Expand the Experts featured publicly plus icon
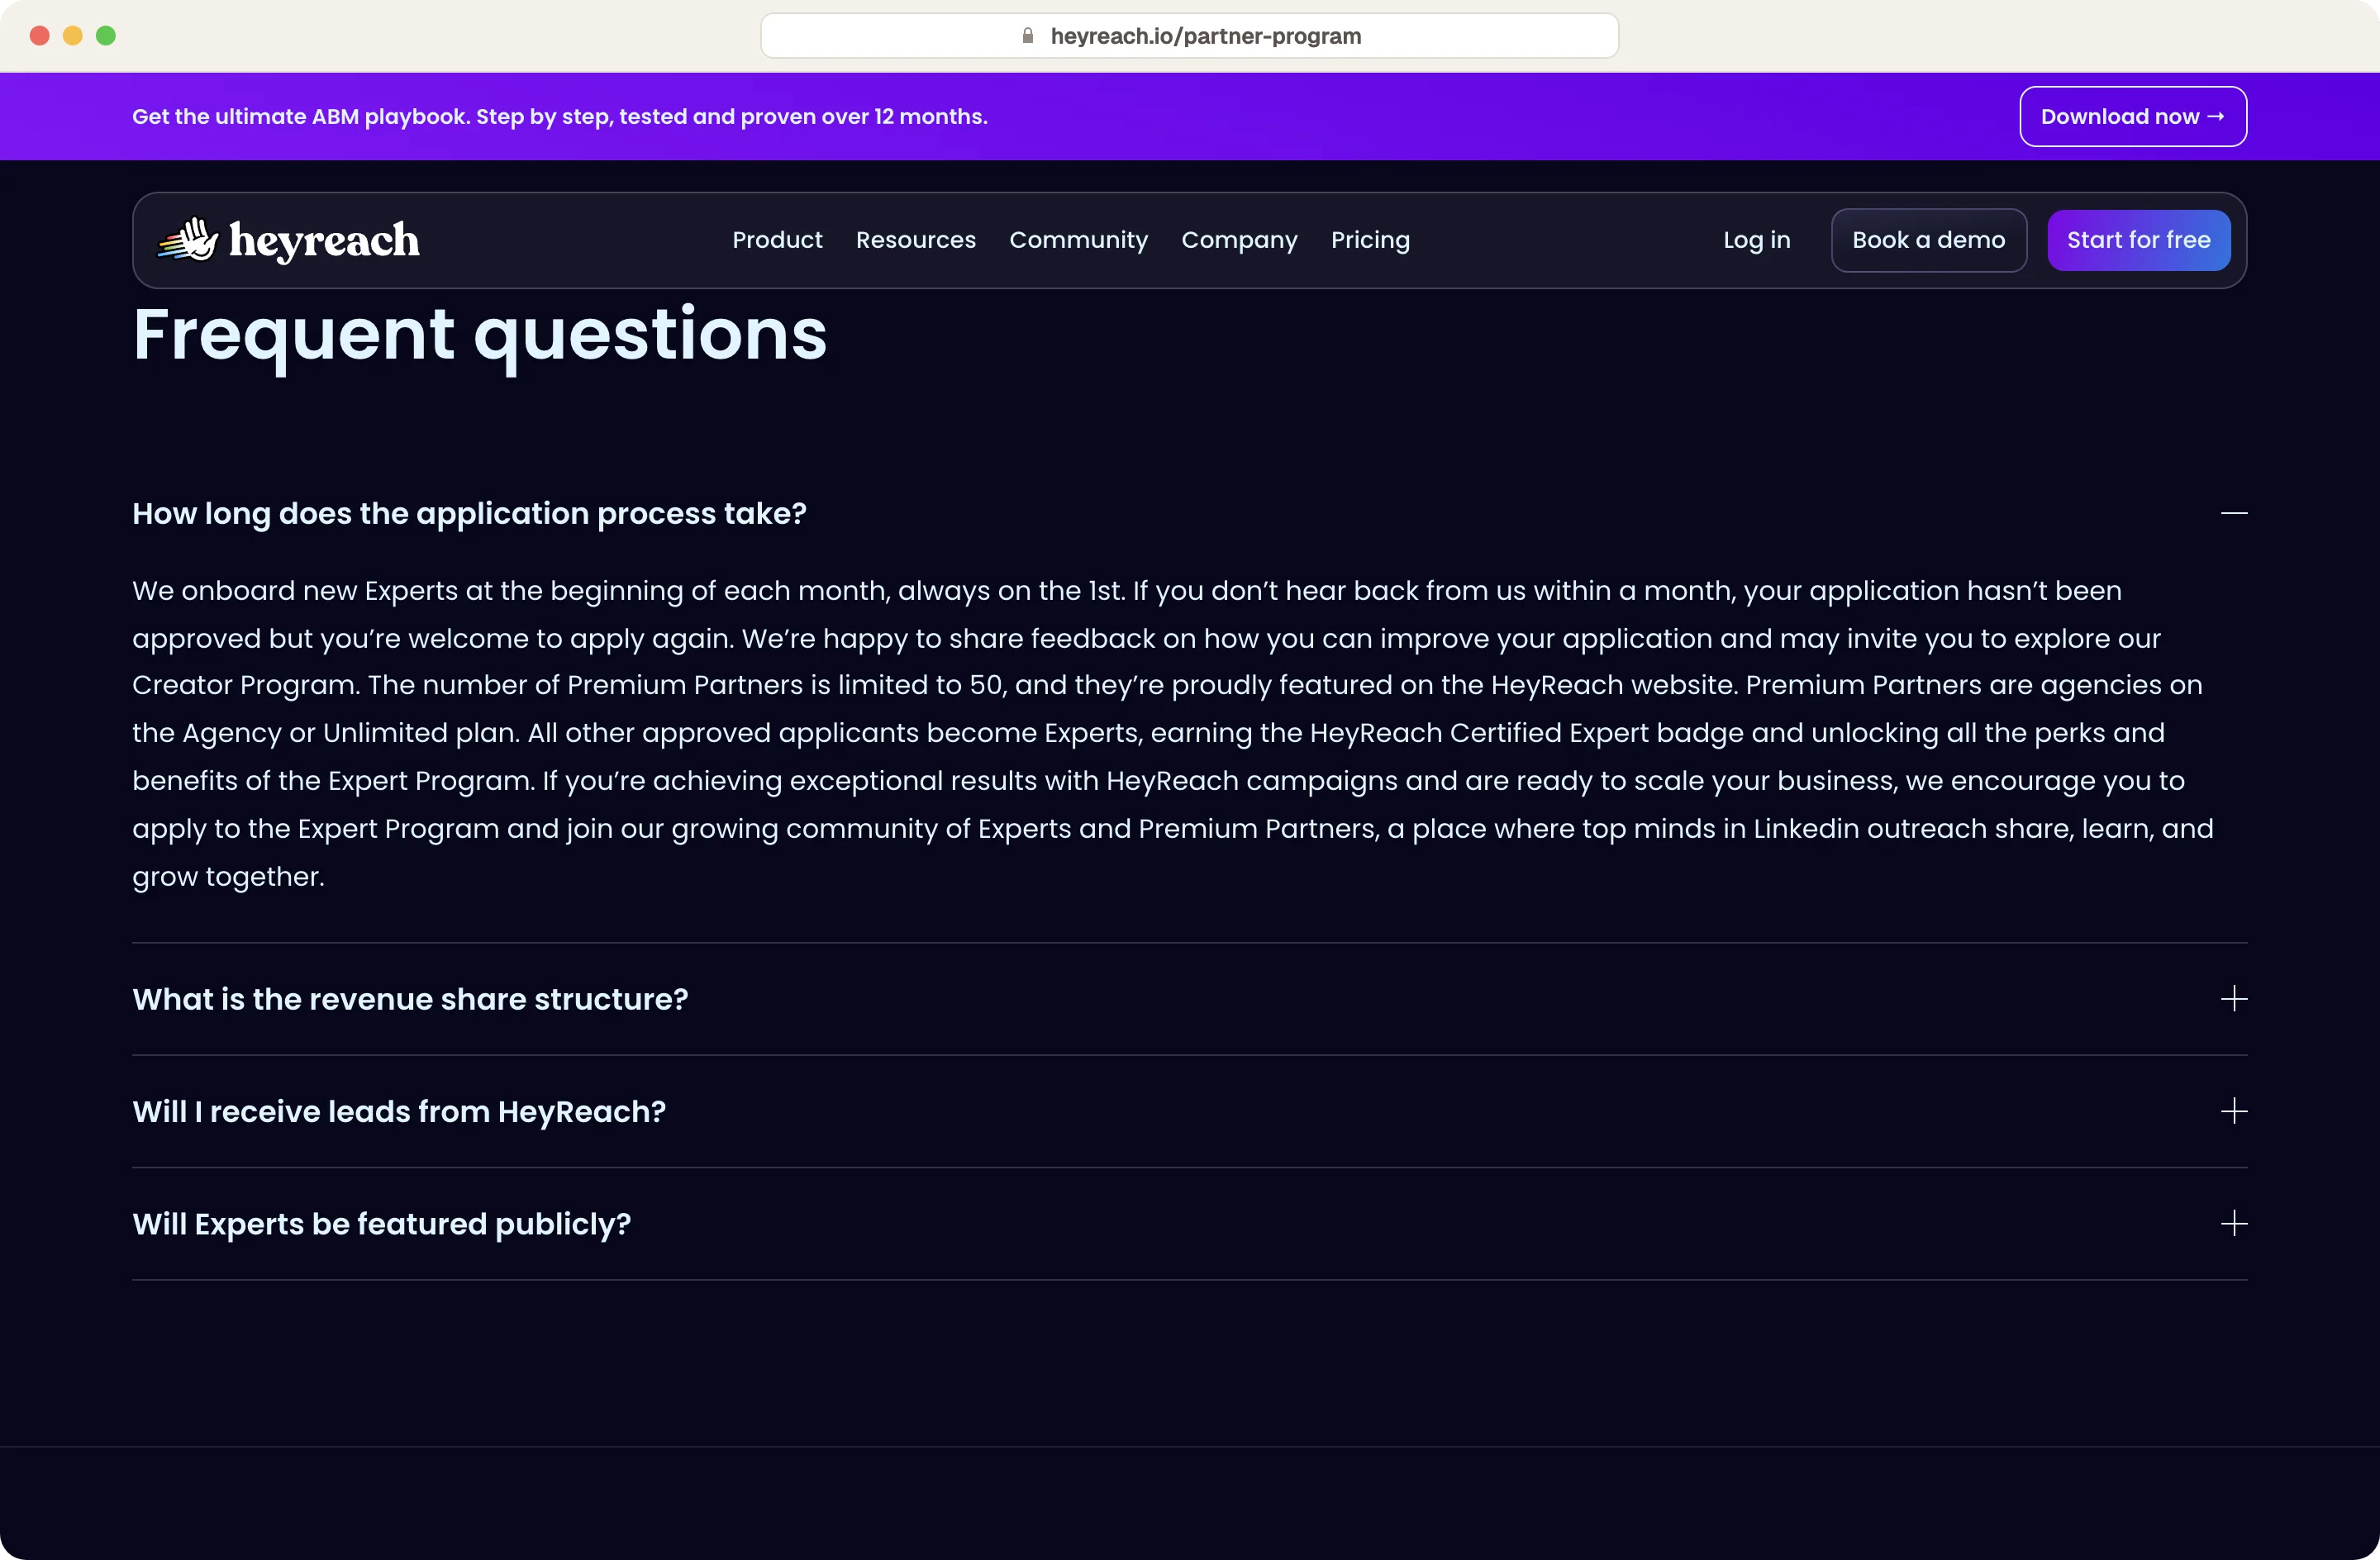 pyautogui.click(x=2234, y=1224)
